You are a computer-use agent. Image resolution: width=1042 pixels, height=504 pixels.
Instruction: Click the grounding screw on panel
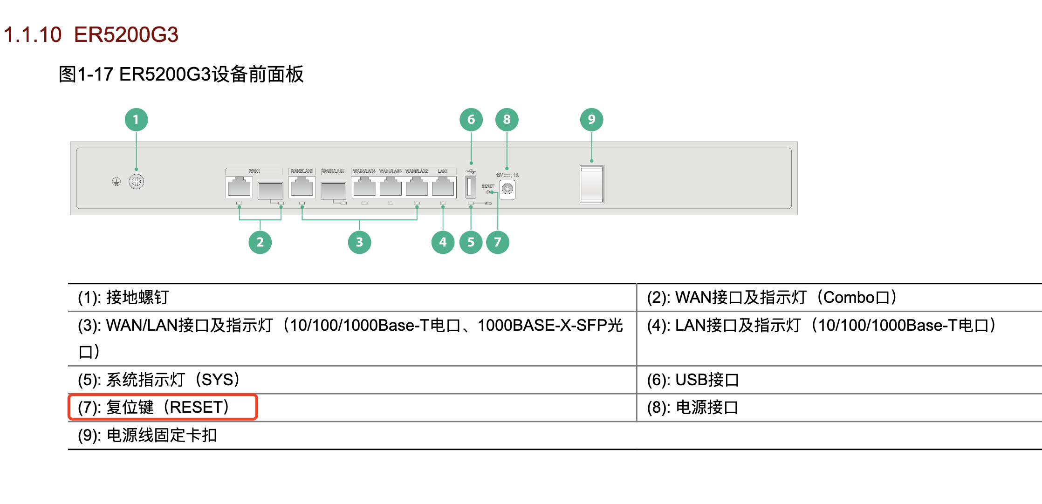pos(136,182)
